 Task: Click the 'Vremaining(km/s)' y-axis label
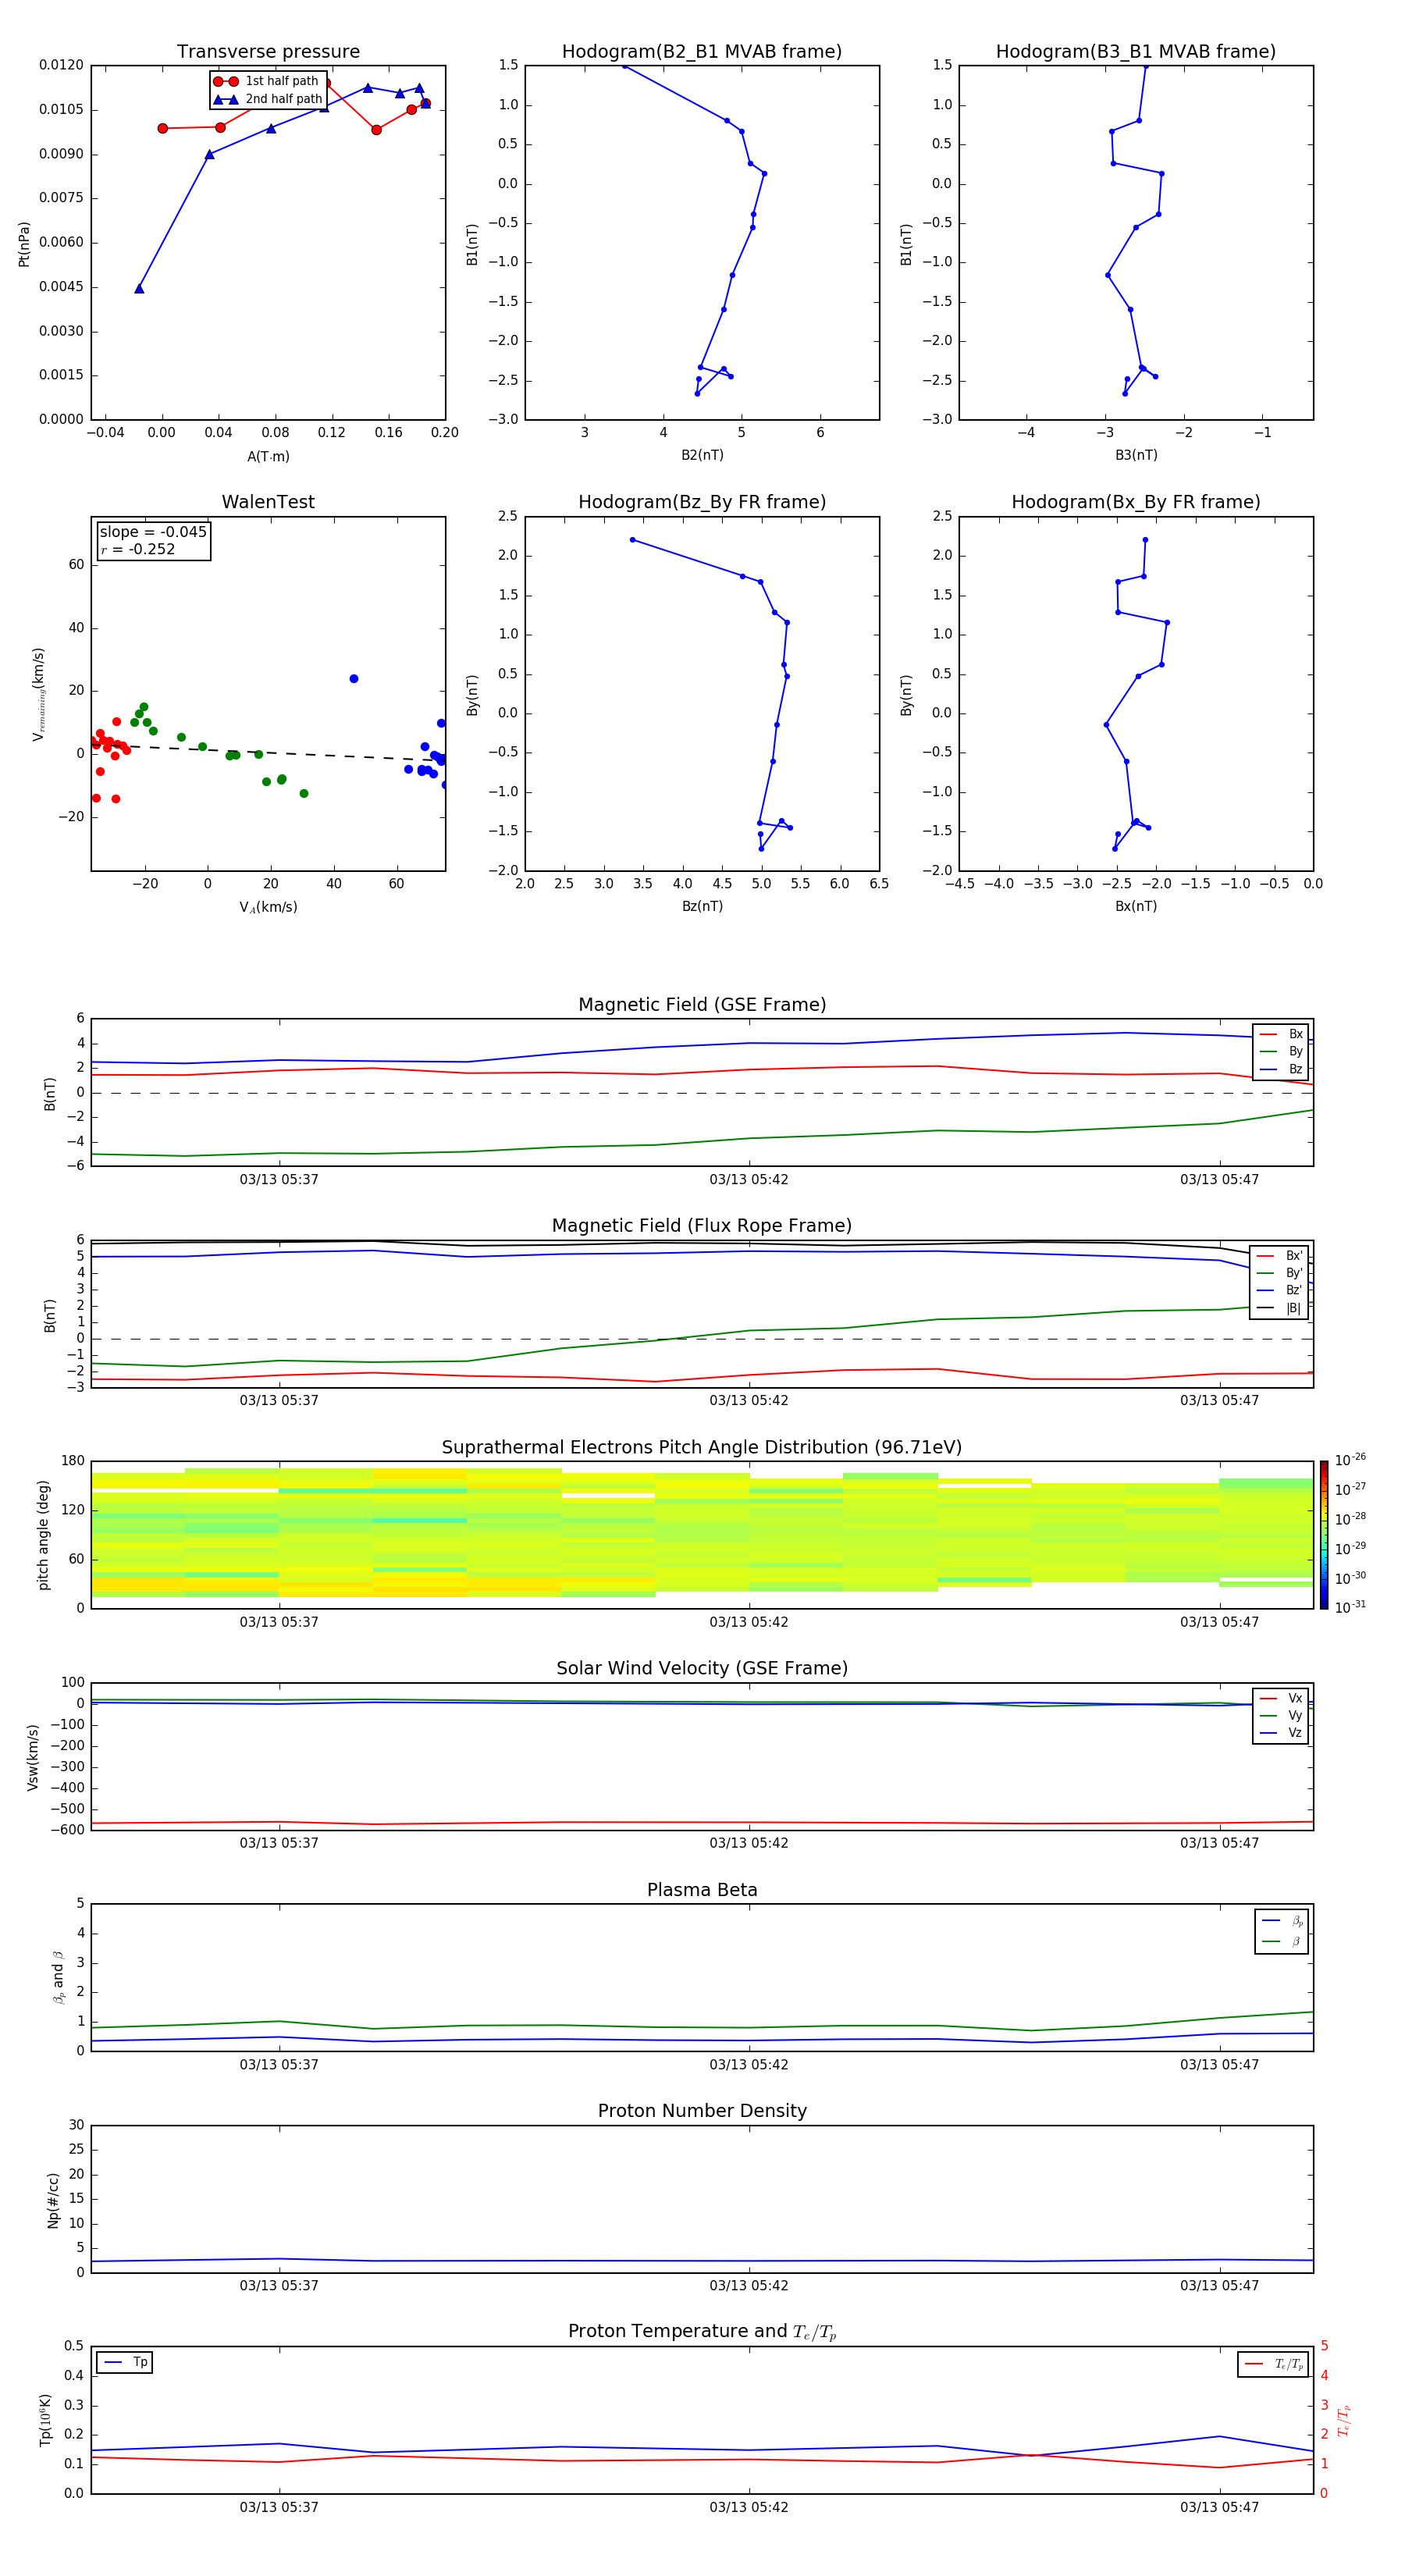coord(38,694)
